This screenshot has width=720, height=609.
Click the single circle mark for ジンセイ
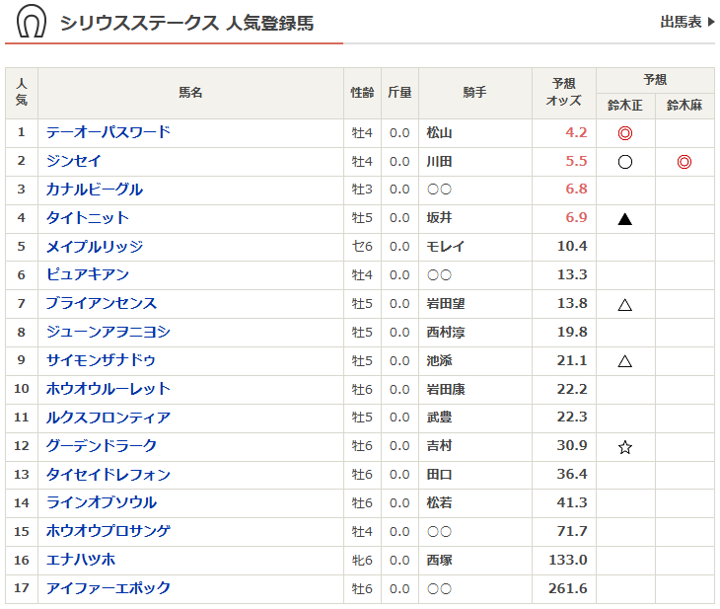click(x=624, y=162)
